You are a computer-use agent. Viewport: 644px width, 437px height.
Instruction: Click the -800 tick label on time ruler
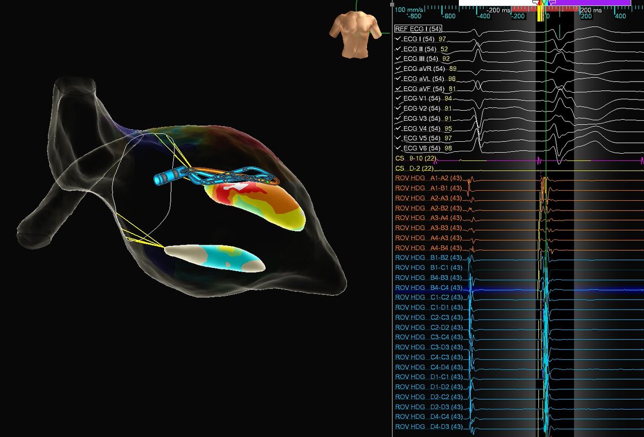(414, 17)
